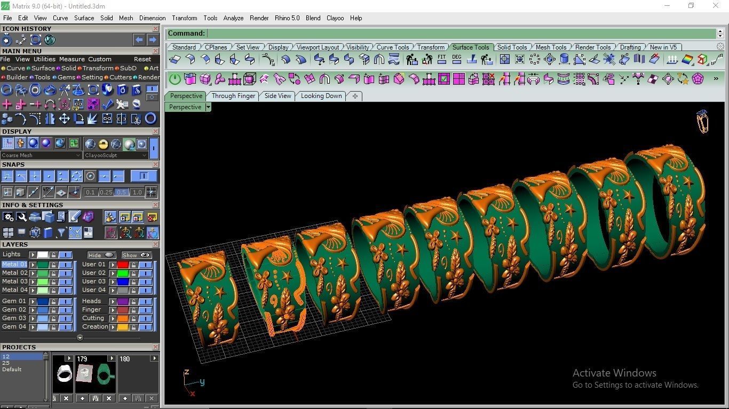Click the Show button in Layers
The height and width of the screenshot is (409, 729).
pos(137,255)
